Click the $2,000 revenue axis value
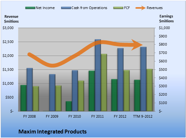This screenshot has width=186, height=138. pyautogui.click(x=8, y=56)
